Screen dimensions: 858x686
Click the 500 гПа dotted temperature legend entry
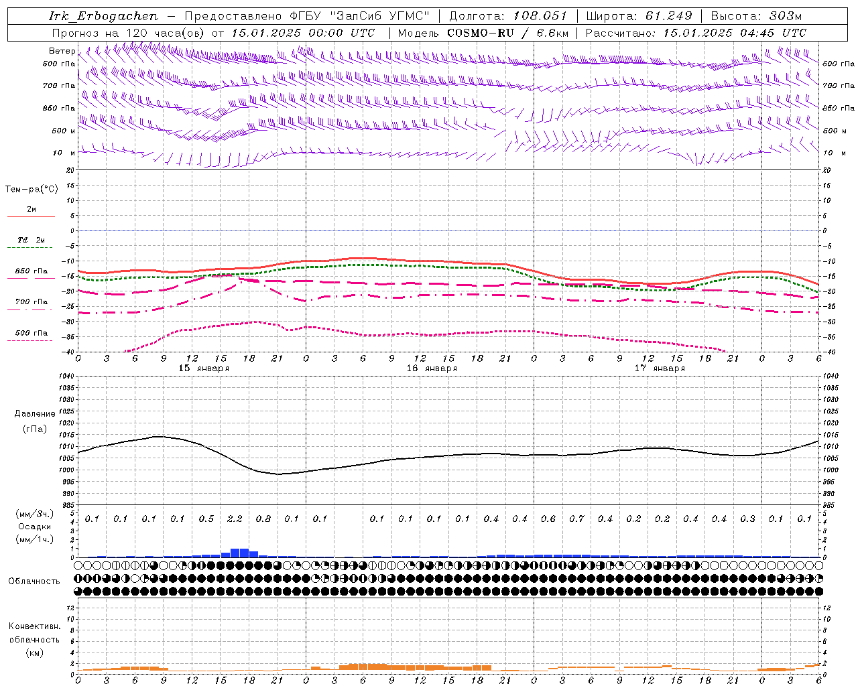(31, 336)
